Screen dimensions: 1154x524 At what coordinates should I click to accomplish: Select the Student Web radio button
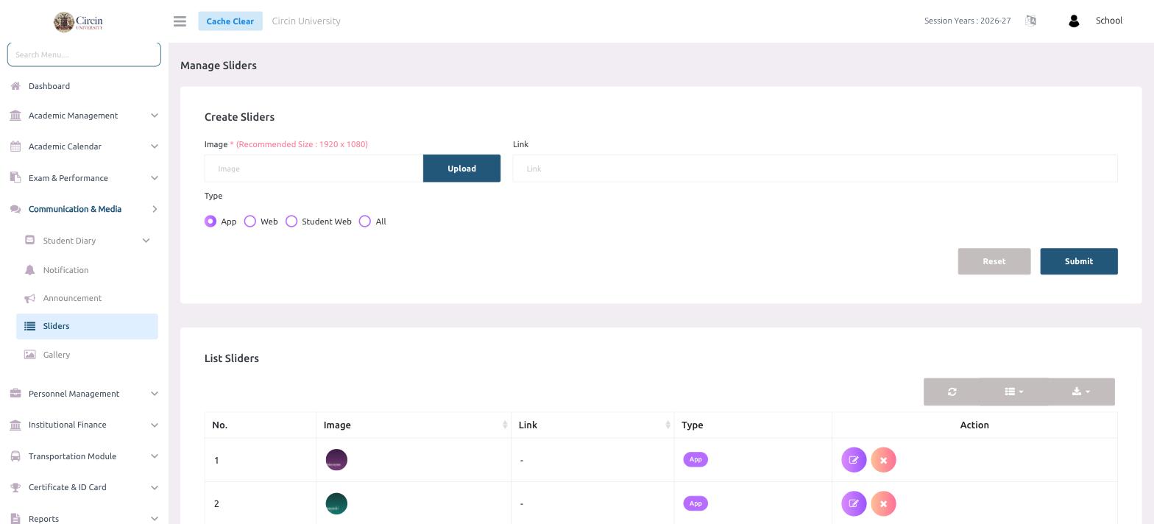(291, 222)
